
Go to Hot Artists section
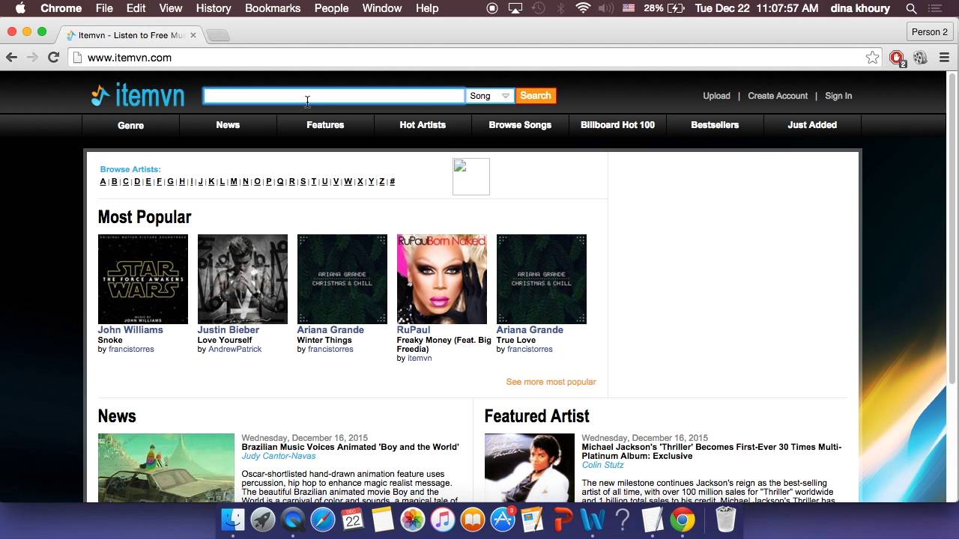click(x=423, y=125)
